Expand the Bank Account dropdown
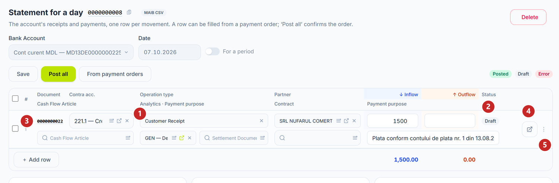Image resolution: width=559 pixels, height=183 pixels. (x=71, y=52)
